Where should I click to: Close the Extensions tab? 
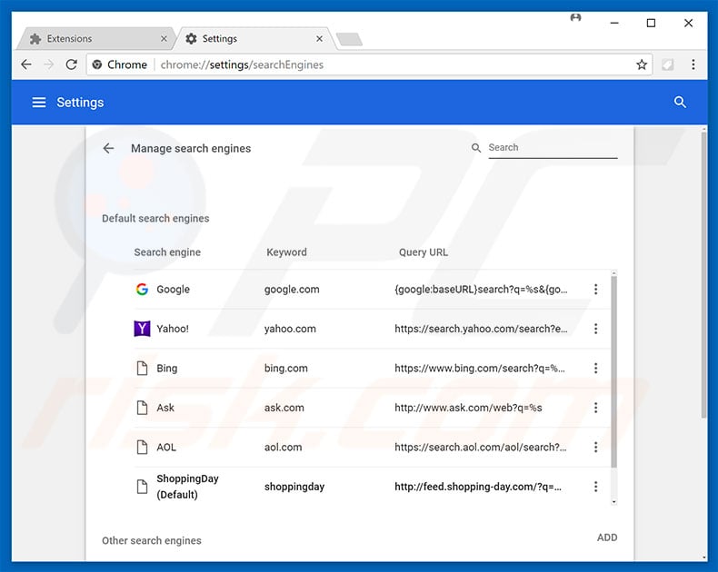tap(164, 39)
